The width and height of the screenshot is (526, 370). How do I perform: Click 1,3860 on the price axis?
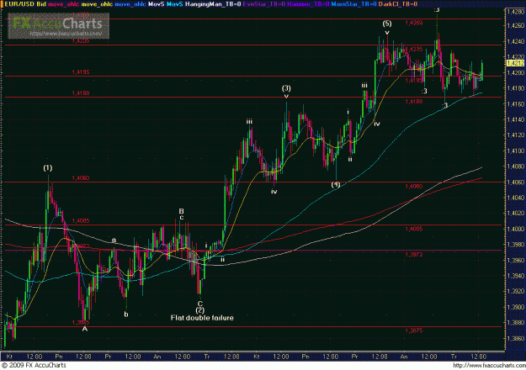[515, 339]
